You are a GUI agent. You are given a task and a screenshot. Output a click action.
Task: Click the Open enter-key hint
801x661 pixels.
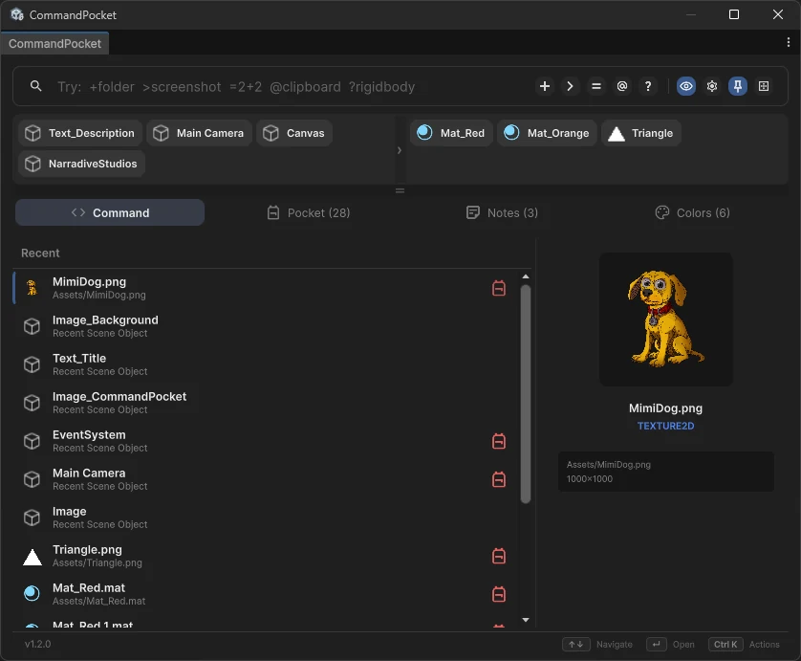(x=670, y=644)
